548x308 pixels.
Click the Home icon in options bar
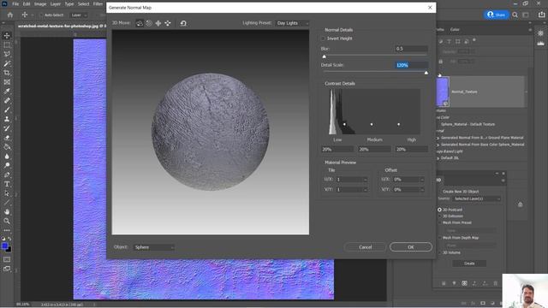[10, 15]
